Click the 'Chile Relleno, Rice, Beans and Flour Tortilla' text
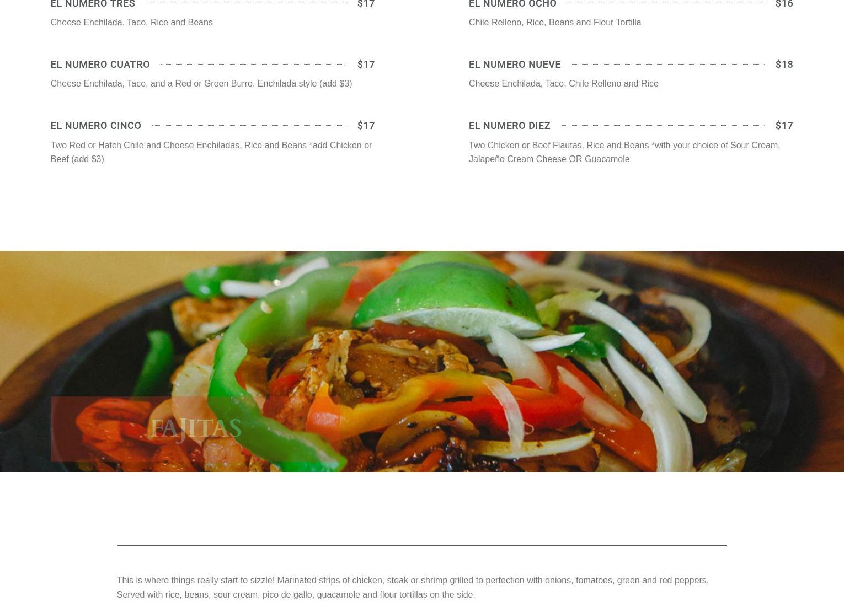Viewport: 844px width, 612px height. (554, 22)
